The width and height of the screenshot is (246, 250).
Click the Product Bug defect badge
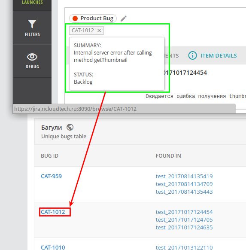point(93,18)
